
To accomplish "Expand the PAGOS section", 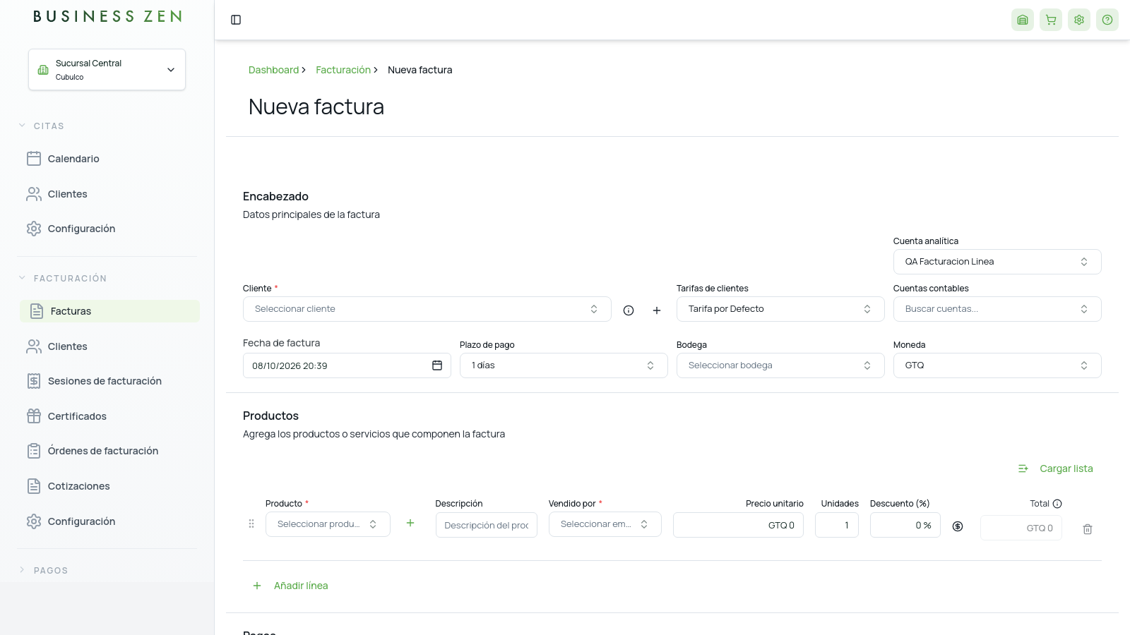I will [x=42, y=570].
